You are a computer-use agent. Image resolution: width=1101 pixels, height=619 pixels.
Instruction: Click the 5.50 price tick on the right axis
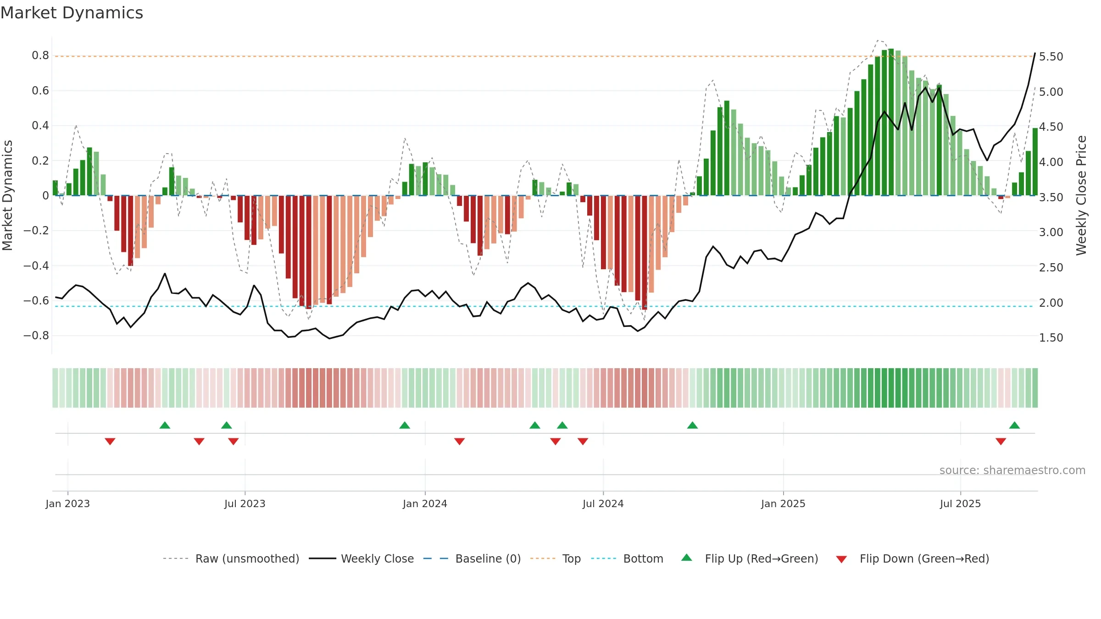(1051, 56)
